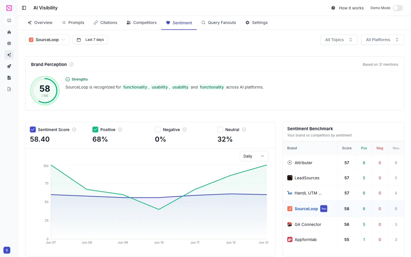
Task: Switch to the Query Fanouts tab
Action: pos(219,23)
